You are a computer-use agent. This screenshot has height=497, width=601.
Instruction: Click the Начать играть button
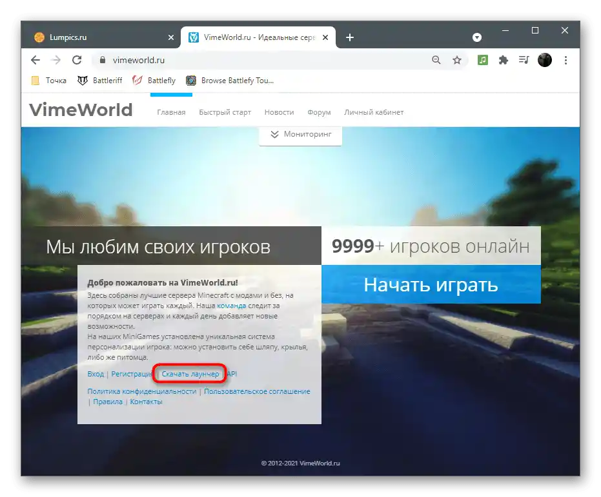(x=431, y=285)
